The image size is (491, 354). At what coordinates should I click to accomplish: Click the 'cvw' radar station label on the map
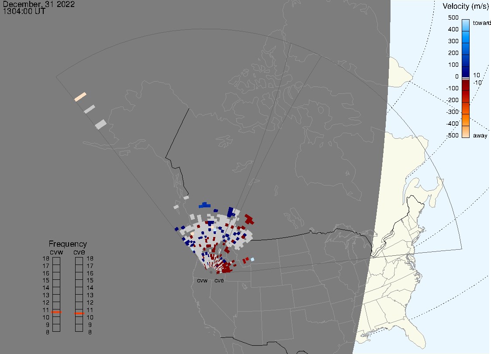click(x=202, y=280)
